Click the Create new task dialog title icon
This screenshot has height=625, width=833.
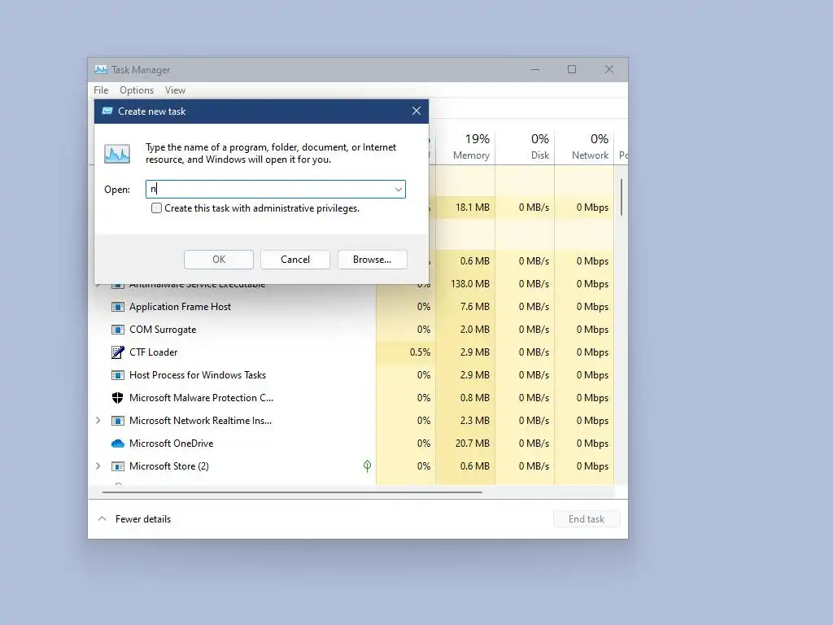(x=107, y=111)
